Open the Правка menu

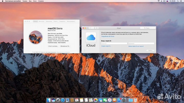tap(25, 1)
